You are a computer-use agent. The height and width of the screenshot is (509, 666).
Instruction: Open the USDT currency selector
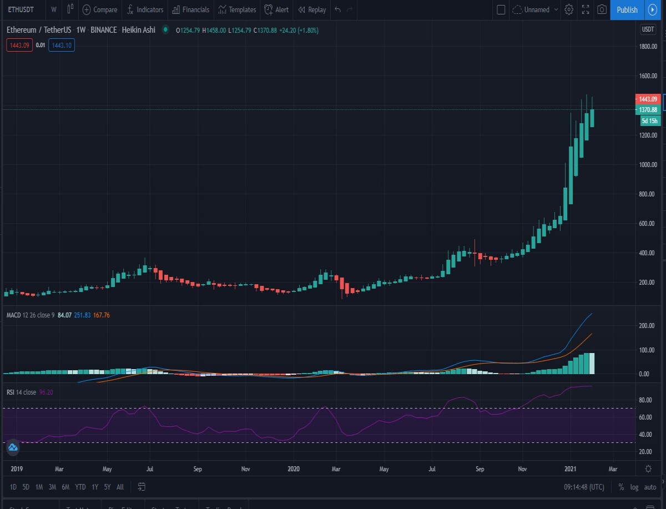click(x=648, y=29)
